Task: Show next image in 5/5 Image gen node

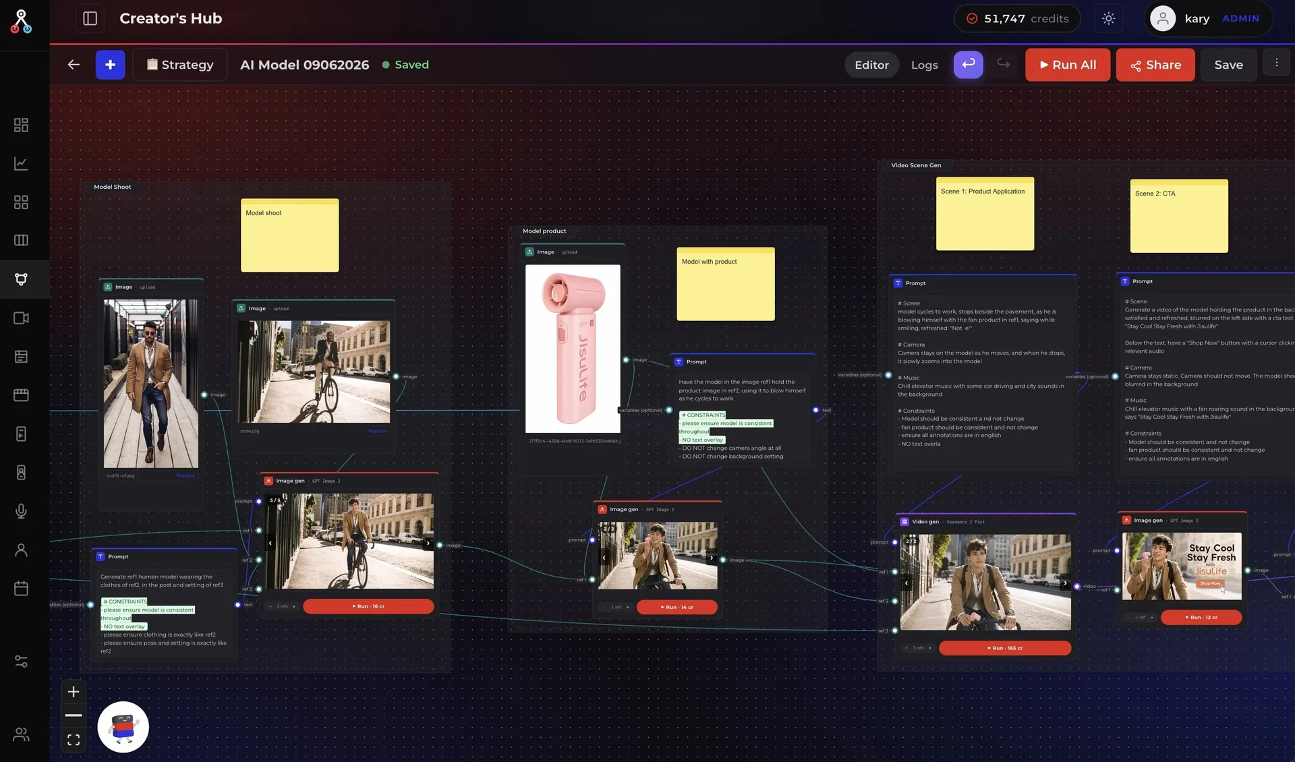Action: point(428,543)
